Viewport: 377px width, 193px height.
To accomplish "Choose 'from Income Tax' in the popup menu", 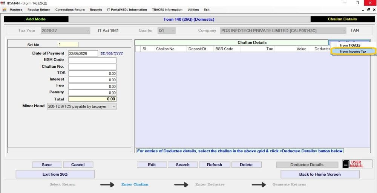I will coord(353,52).
